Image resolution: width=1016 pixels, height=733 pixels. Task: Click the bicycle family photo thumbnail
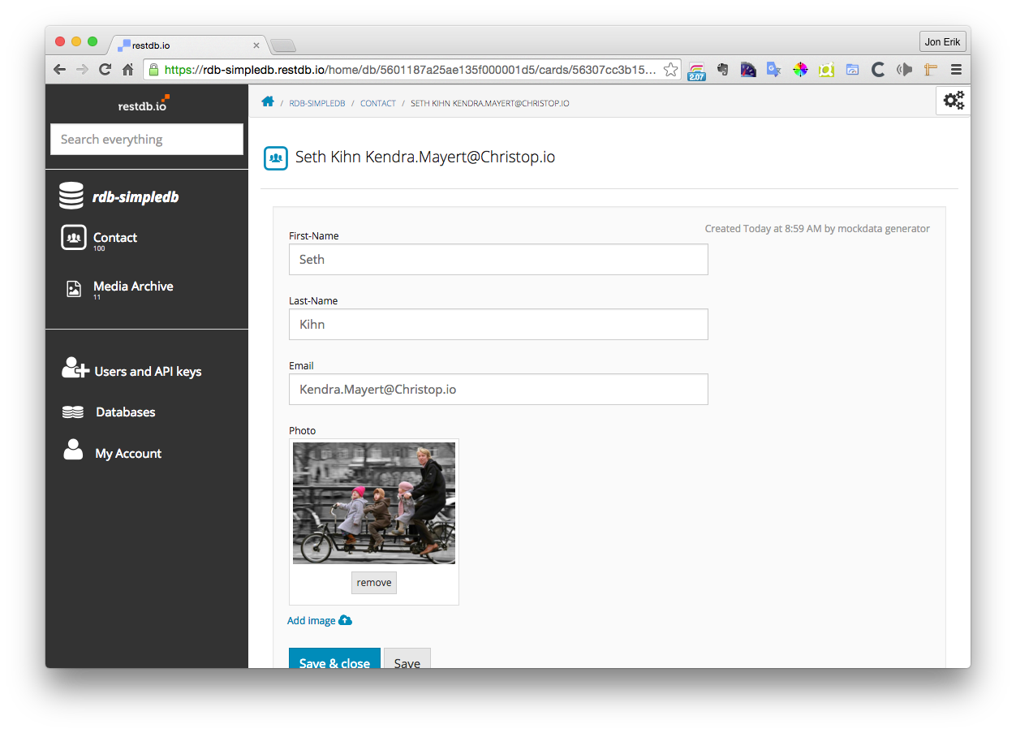374,503
